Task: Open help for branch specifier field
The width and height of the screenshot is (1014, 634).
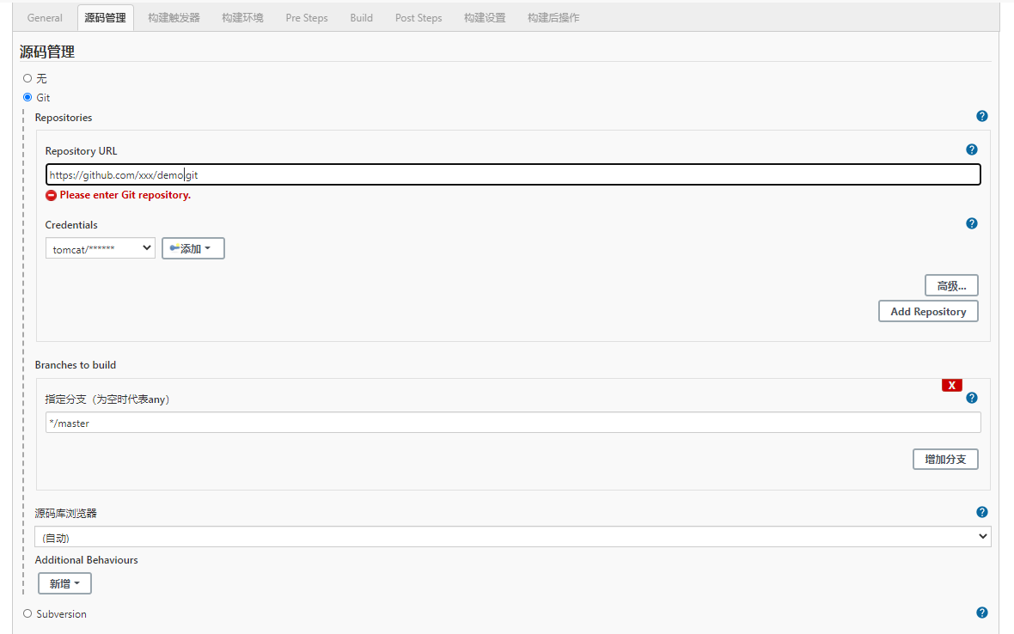Action: [x=971, y=398]
